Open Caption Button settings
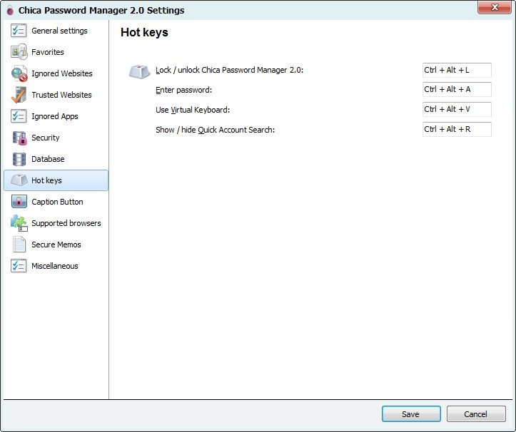 pos(57,202)
